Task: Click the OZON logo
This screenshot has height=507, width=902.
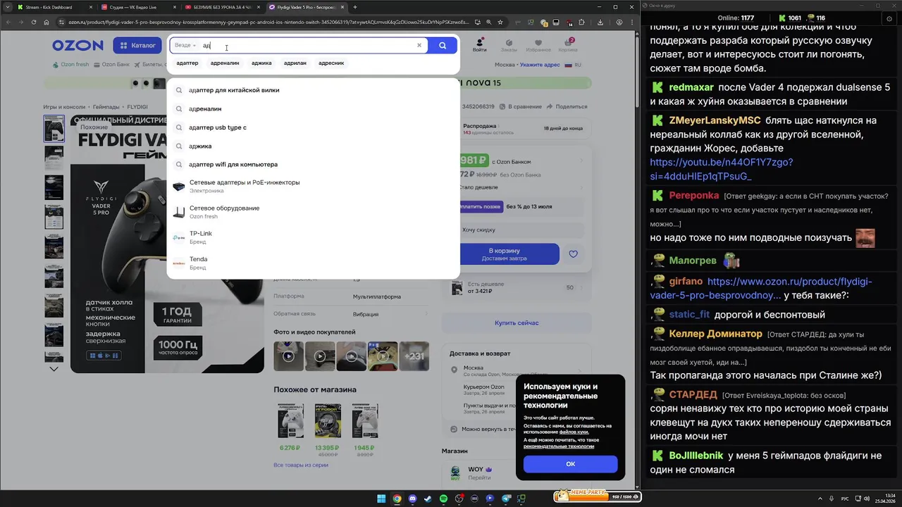Action: 78,45
